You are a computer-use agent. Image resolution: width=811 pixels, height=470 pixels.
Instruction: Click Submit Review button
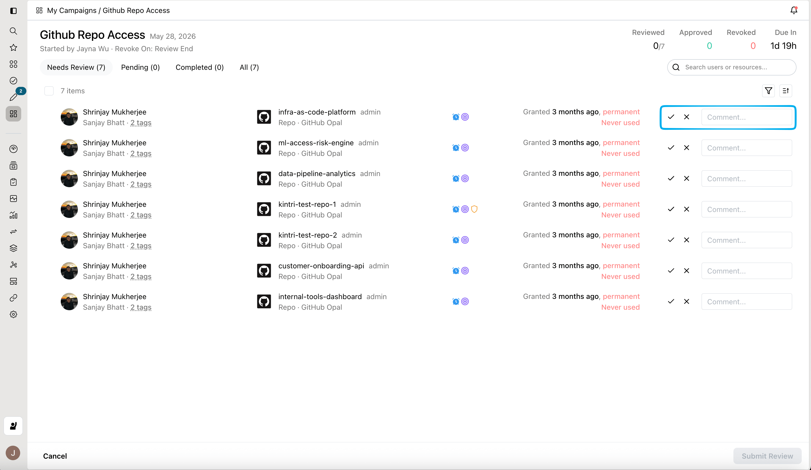(x=767, y=456)
